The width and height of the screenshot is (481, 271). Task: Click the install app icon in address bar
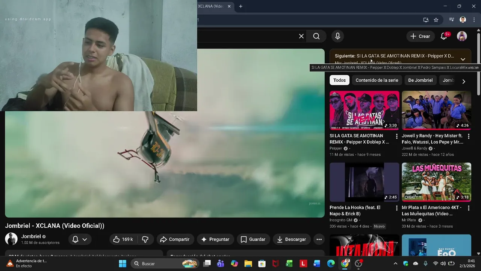click(426, 20)
